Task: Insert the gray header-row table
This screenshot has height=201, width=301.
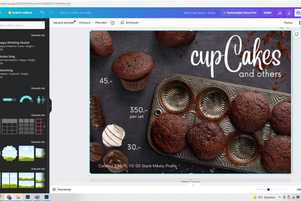Action: pyautogui.click(x=9, y=126)
